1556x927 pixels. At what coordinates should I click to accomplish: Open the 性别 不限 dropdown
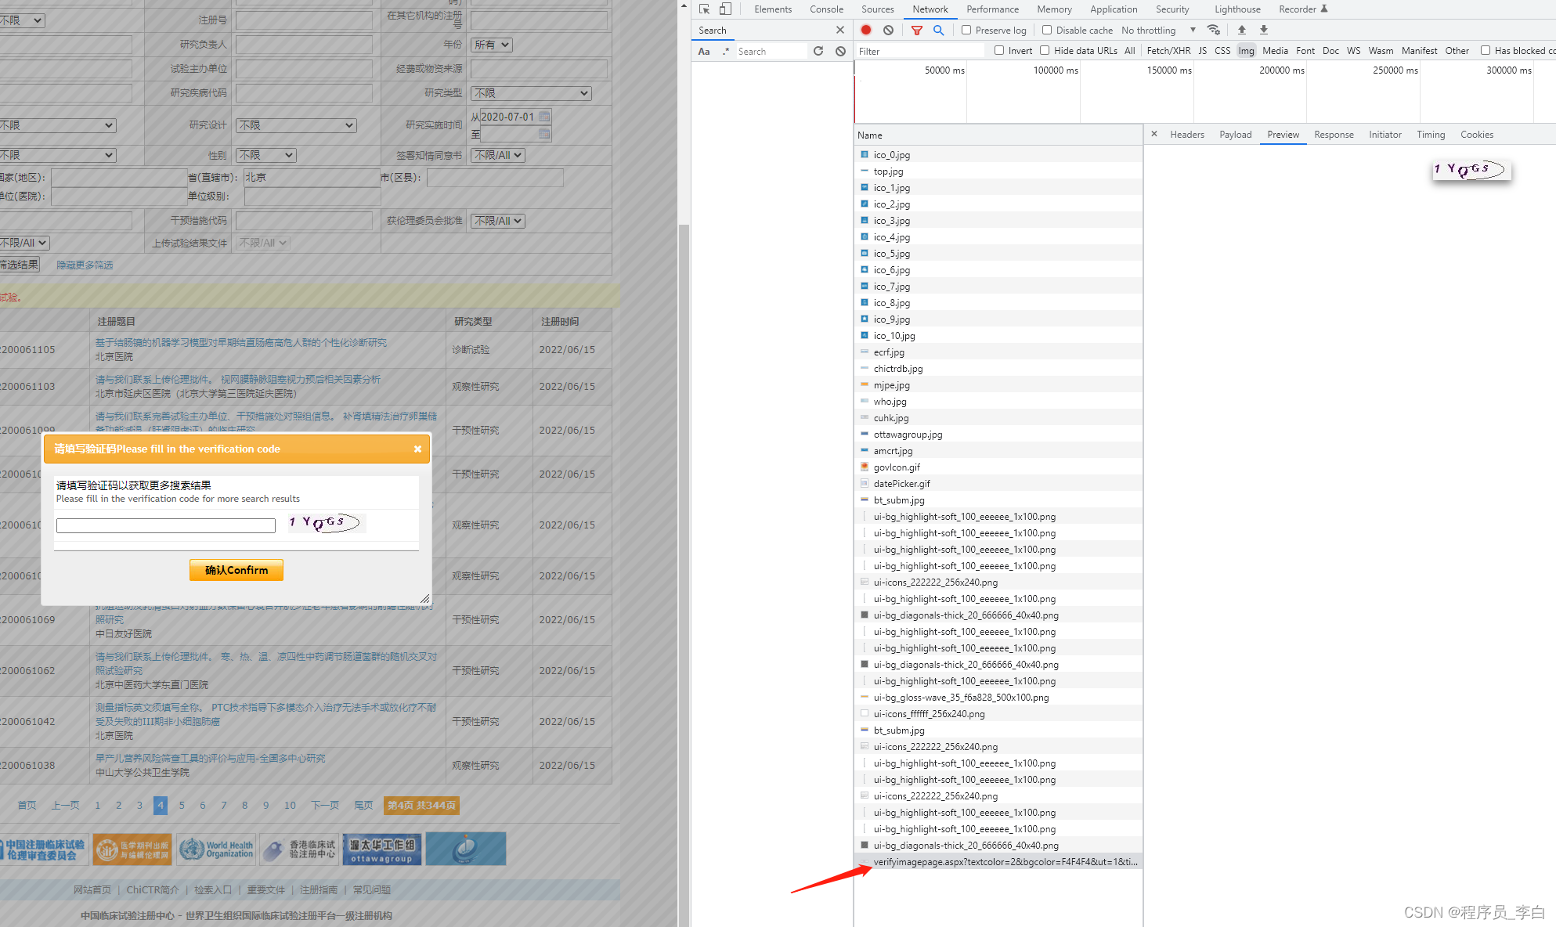pos(266,155)
